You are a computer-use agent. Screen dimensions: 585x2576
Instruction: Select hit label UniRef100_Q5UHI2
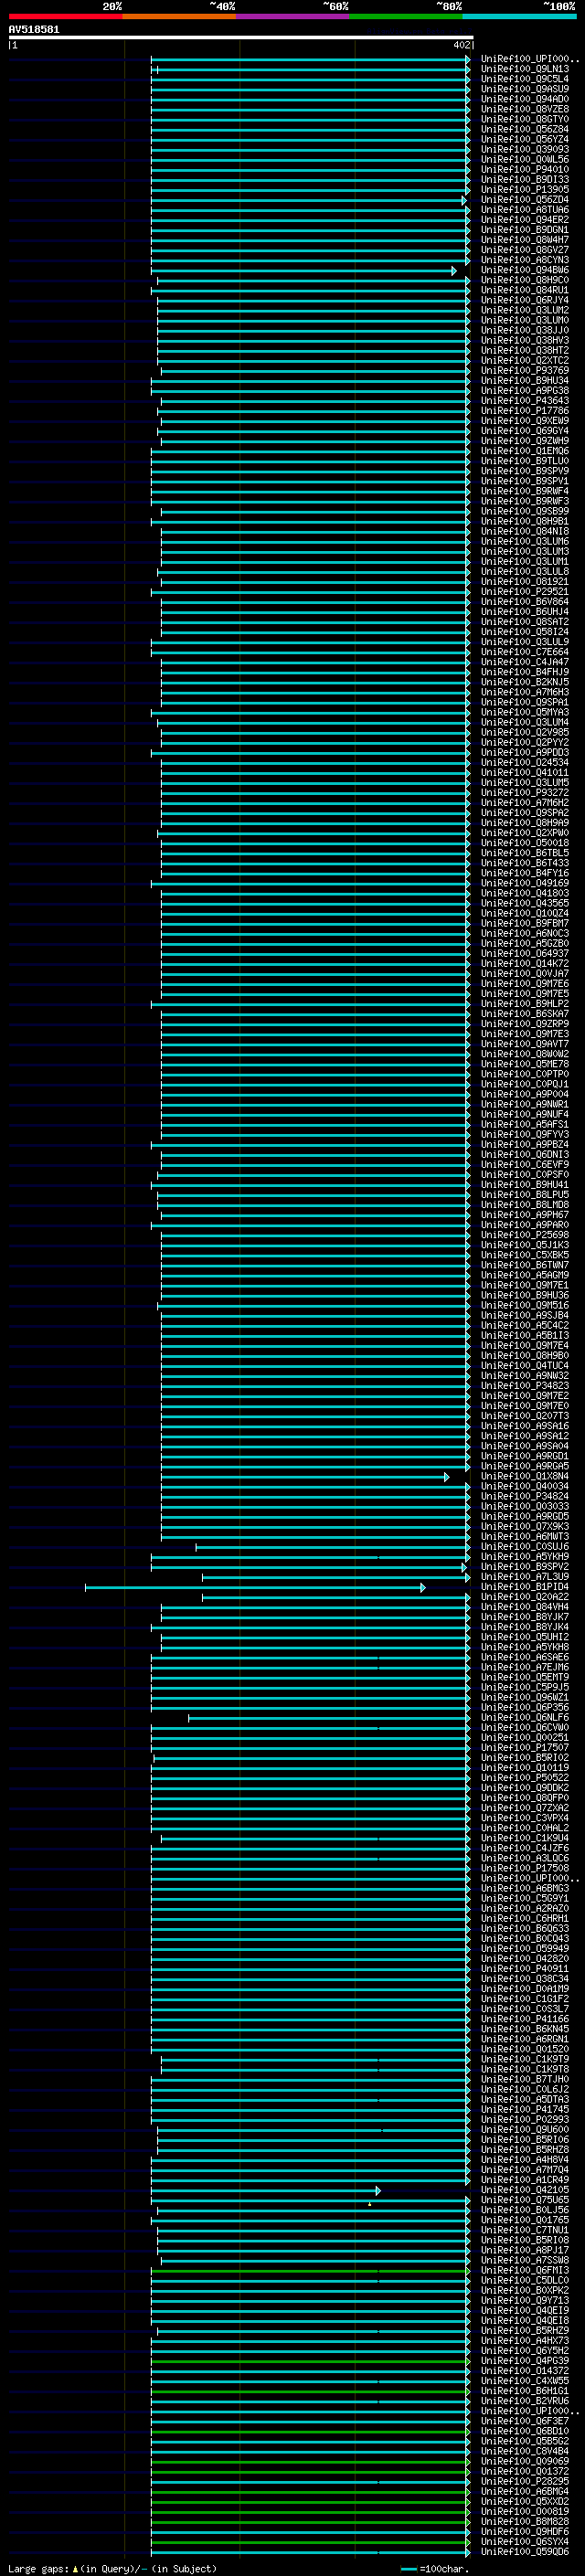(525, 1637)
